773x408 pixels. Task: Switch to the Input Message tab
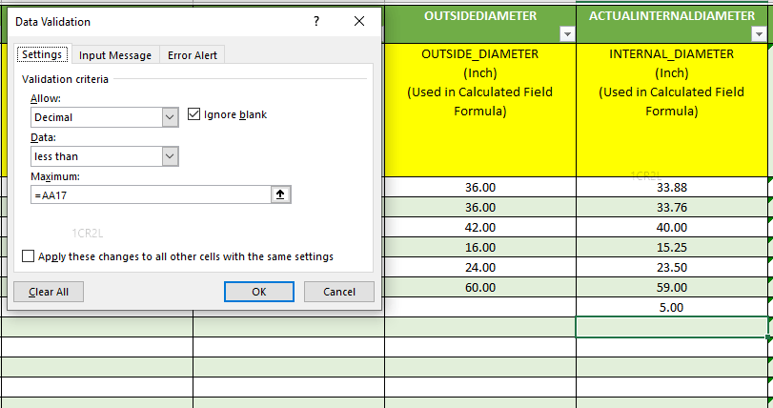click(115, 55)
